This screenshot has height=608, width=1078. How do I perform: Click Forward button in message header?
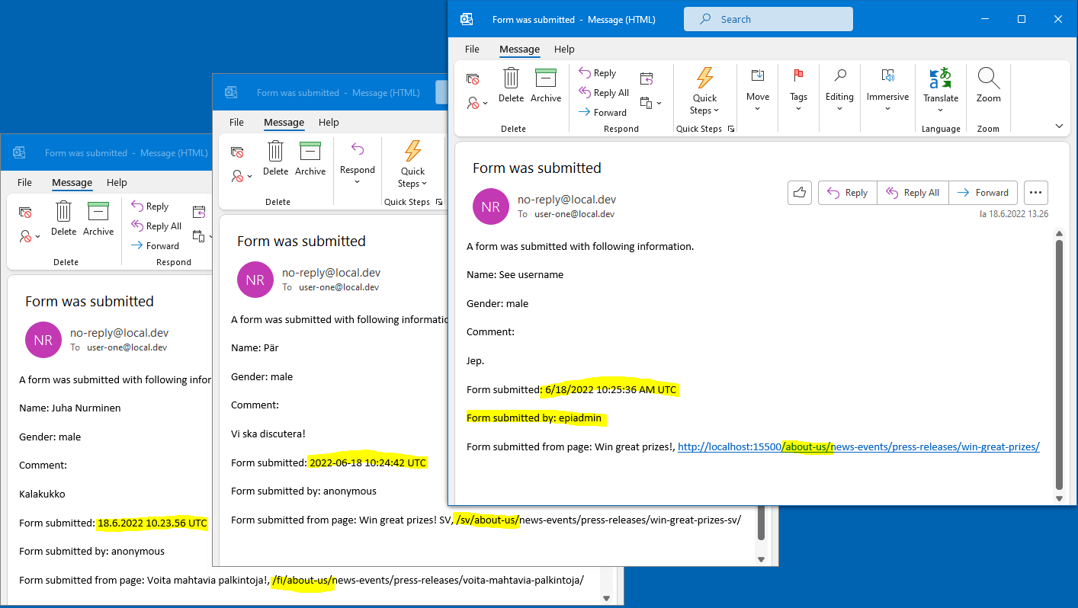coord(983,193)
